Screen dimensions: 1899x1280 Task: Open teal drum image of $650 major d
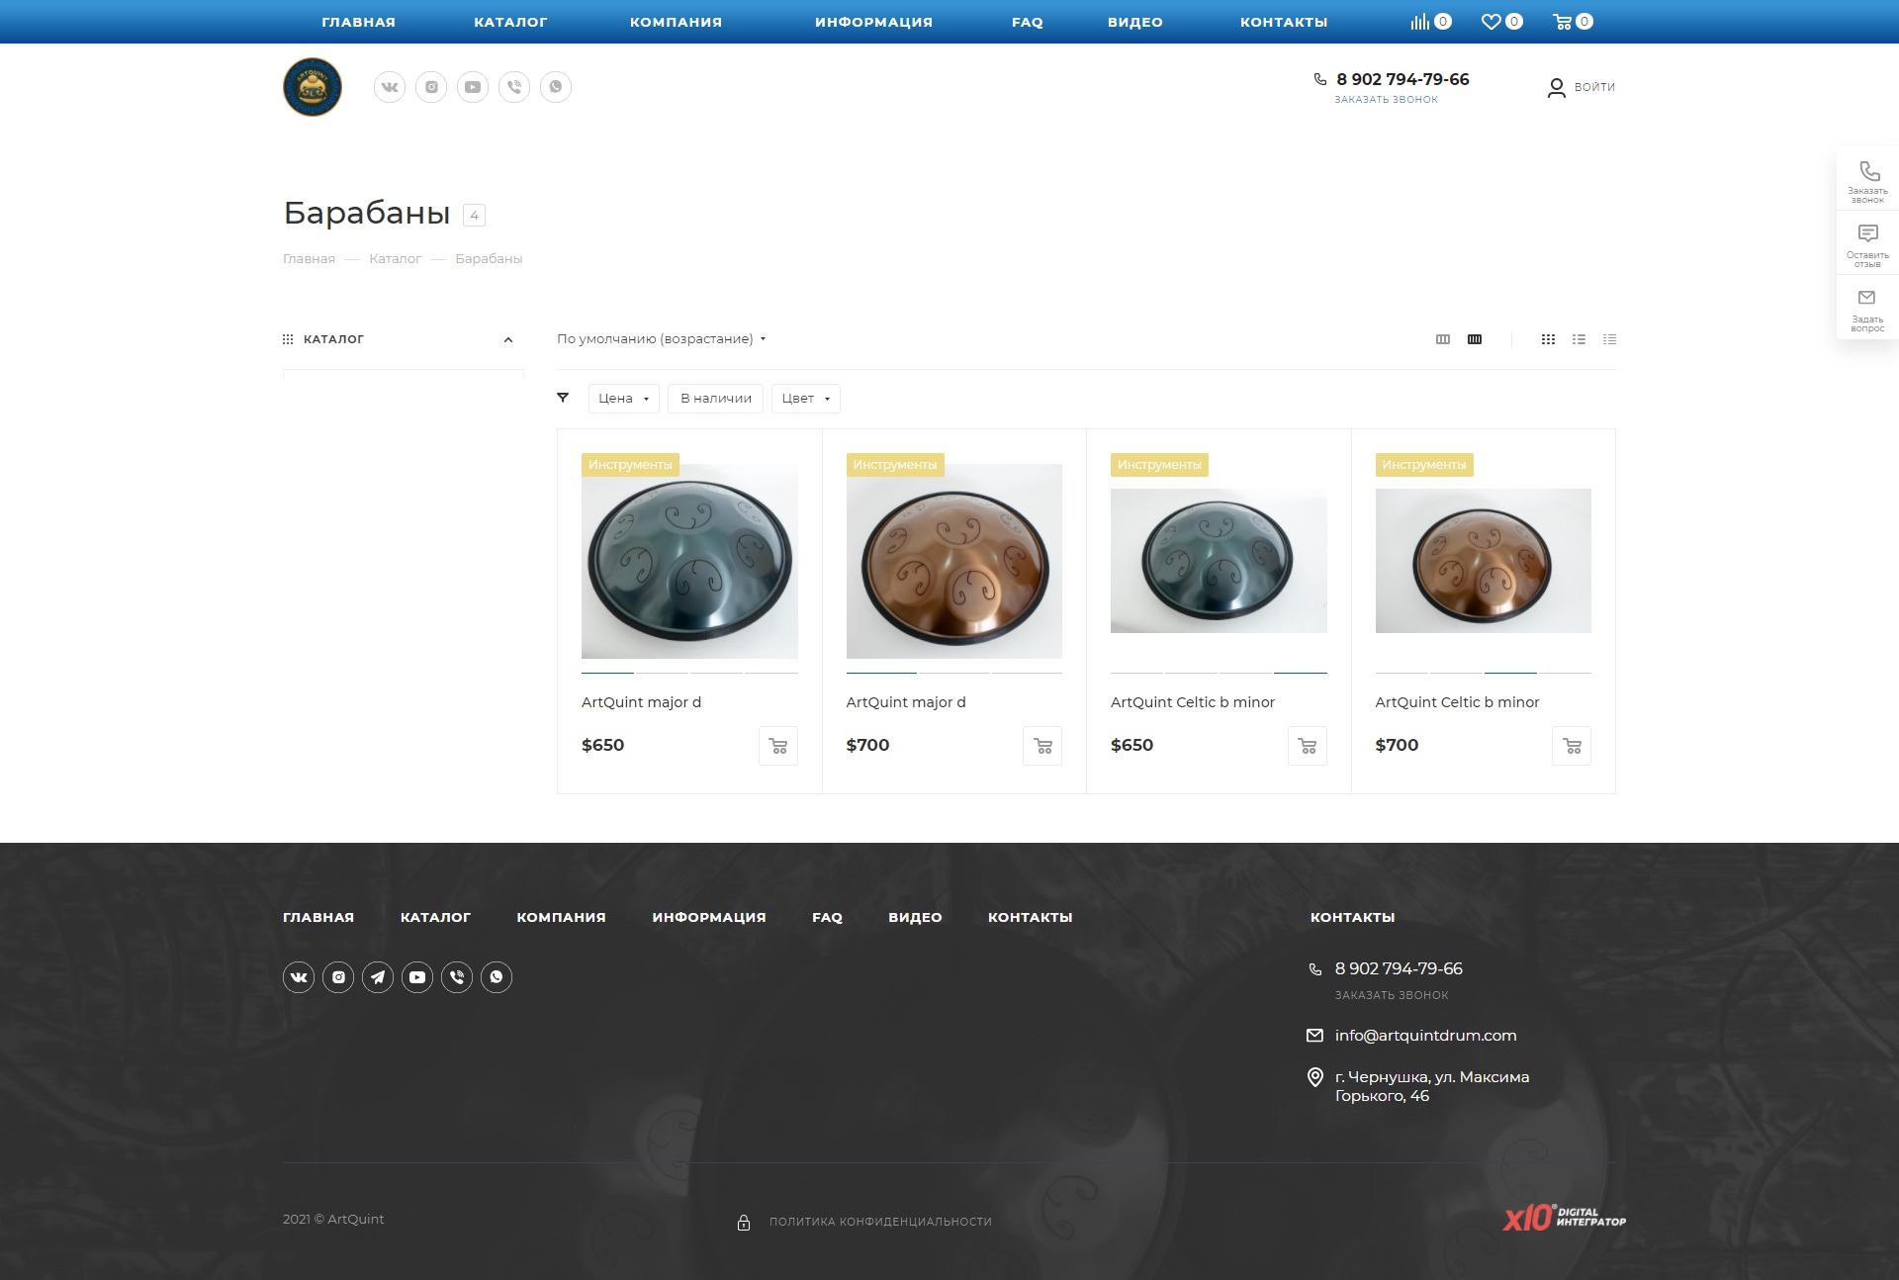tap(689, 562)
